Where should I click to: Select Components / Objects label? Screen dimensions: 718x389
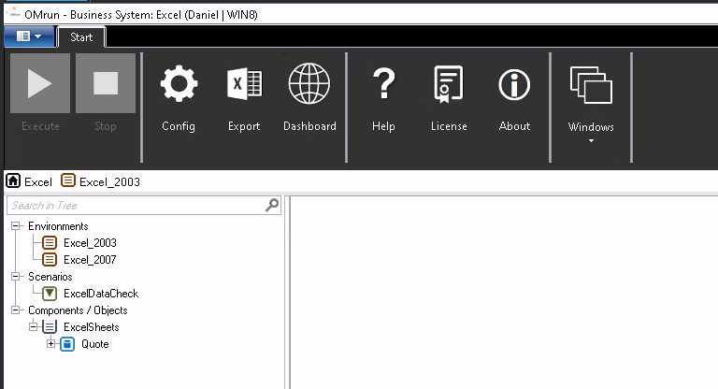point(78,310)
